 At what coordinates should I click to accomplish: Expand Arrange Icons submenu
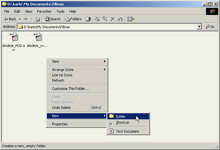[x=77, y=70]
